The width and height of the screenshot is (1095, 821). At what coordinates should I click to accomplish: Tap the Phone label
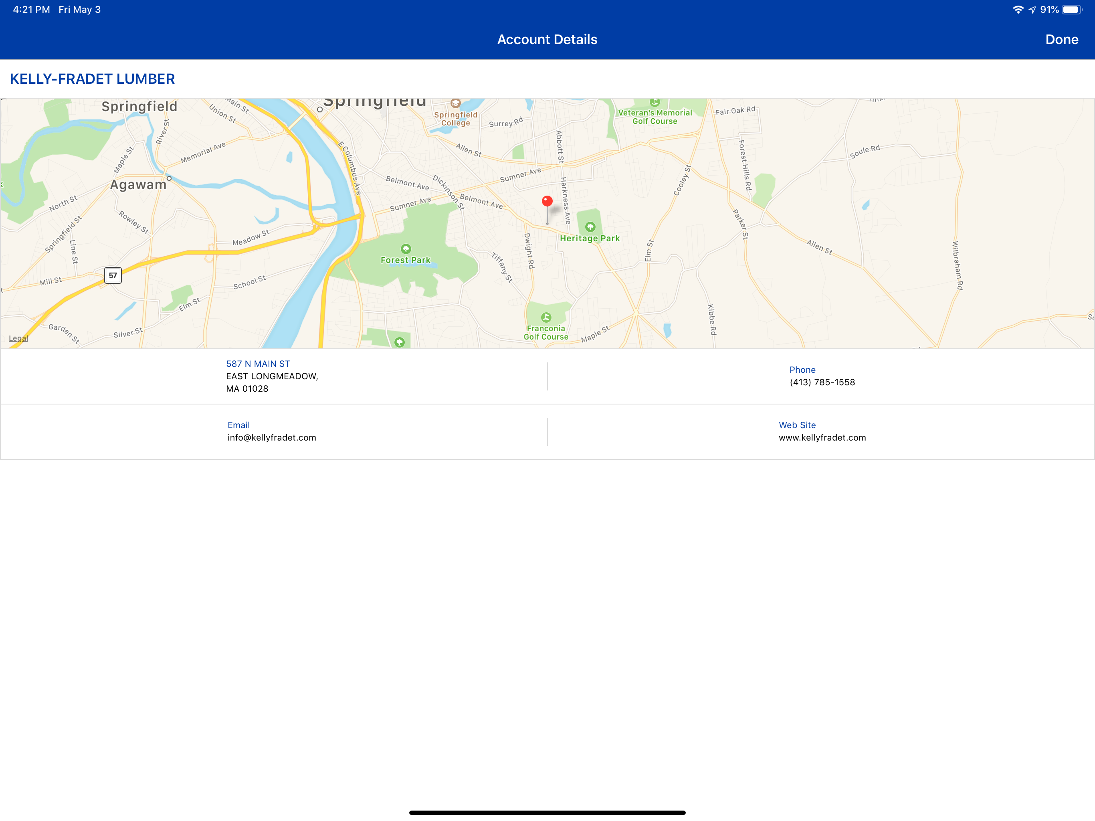click(802, 370)
